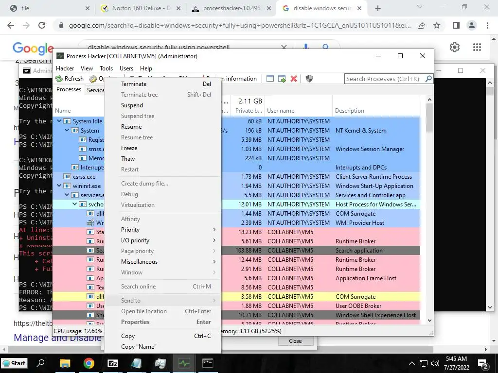Sort by the Description column header

tap(376, 111)
